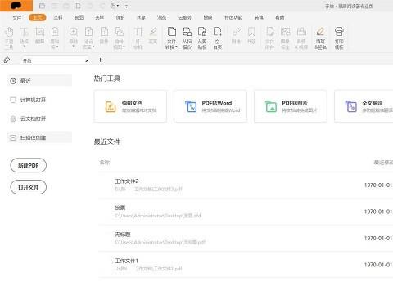This screenshot has height=295, width=393.
Task: Click the open-folder icon in quick access bar
Action: 42,6
